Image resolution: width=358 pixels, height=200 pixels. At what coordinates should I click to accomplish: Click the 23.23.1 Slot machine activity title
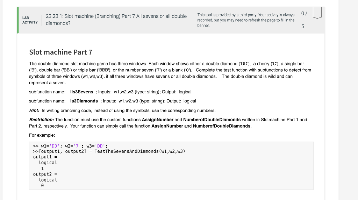pos(116,20)
